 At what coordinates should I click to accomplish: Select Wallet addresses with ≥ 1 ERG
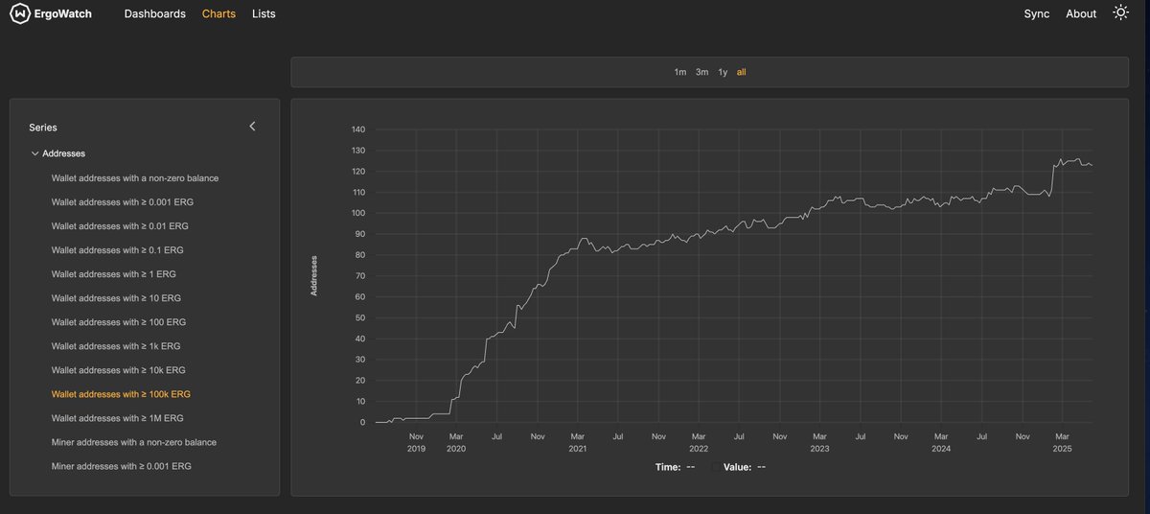coord(113,274)
